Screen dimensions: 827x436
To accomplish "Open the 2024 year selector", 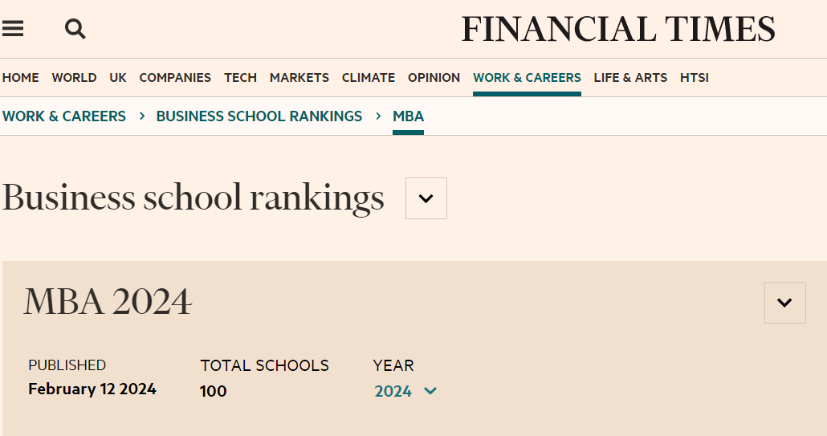I will point(405,391).
